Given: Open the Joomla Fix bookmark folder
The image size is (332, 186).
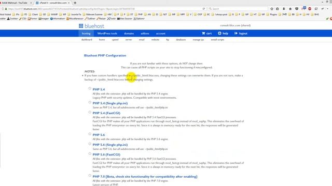Looking at the screenshot, I should pos(74,14).
